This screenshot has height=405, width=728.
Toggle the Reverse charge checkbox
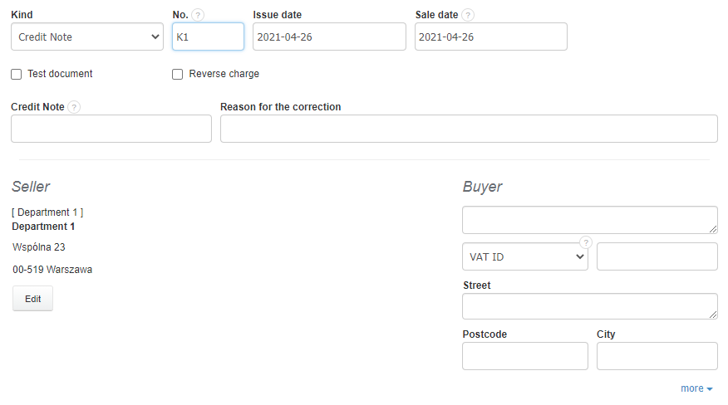pos(178,74)
